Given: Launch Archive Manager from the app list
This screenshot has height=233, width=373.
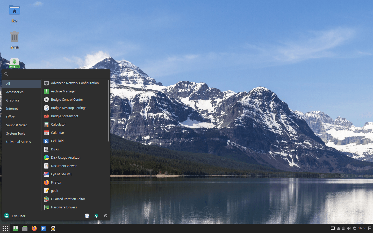Looking at the screenshot, I should pos(75,91).
